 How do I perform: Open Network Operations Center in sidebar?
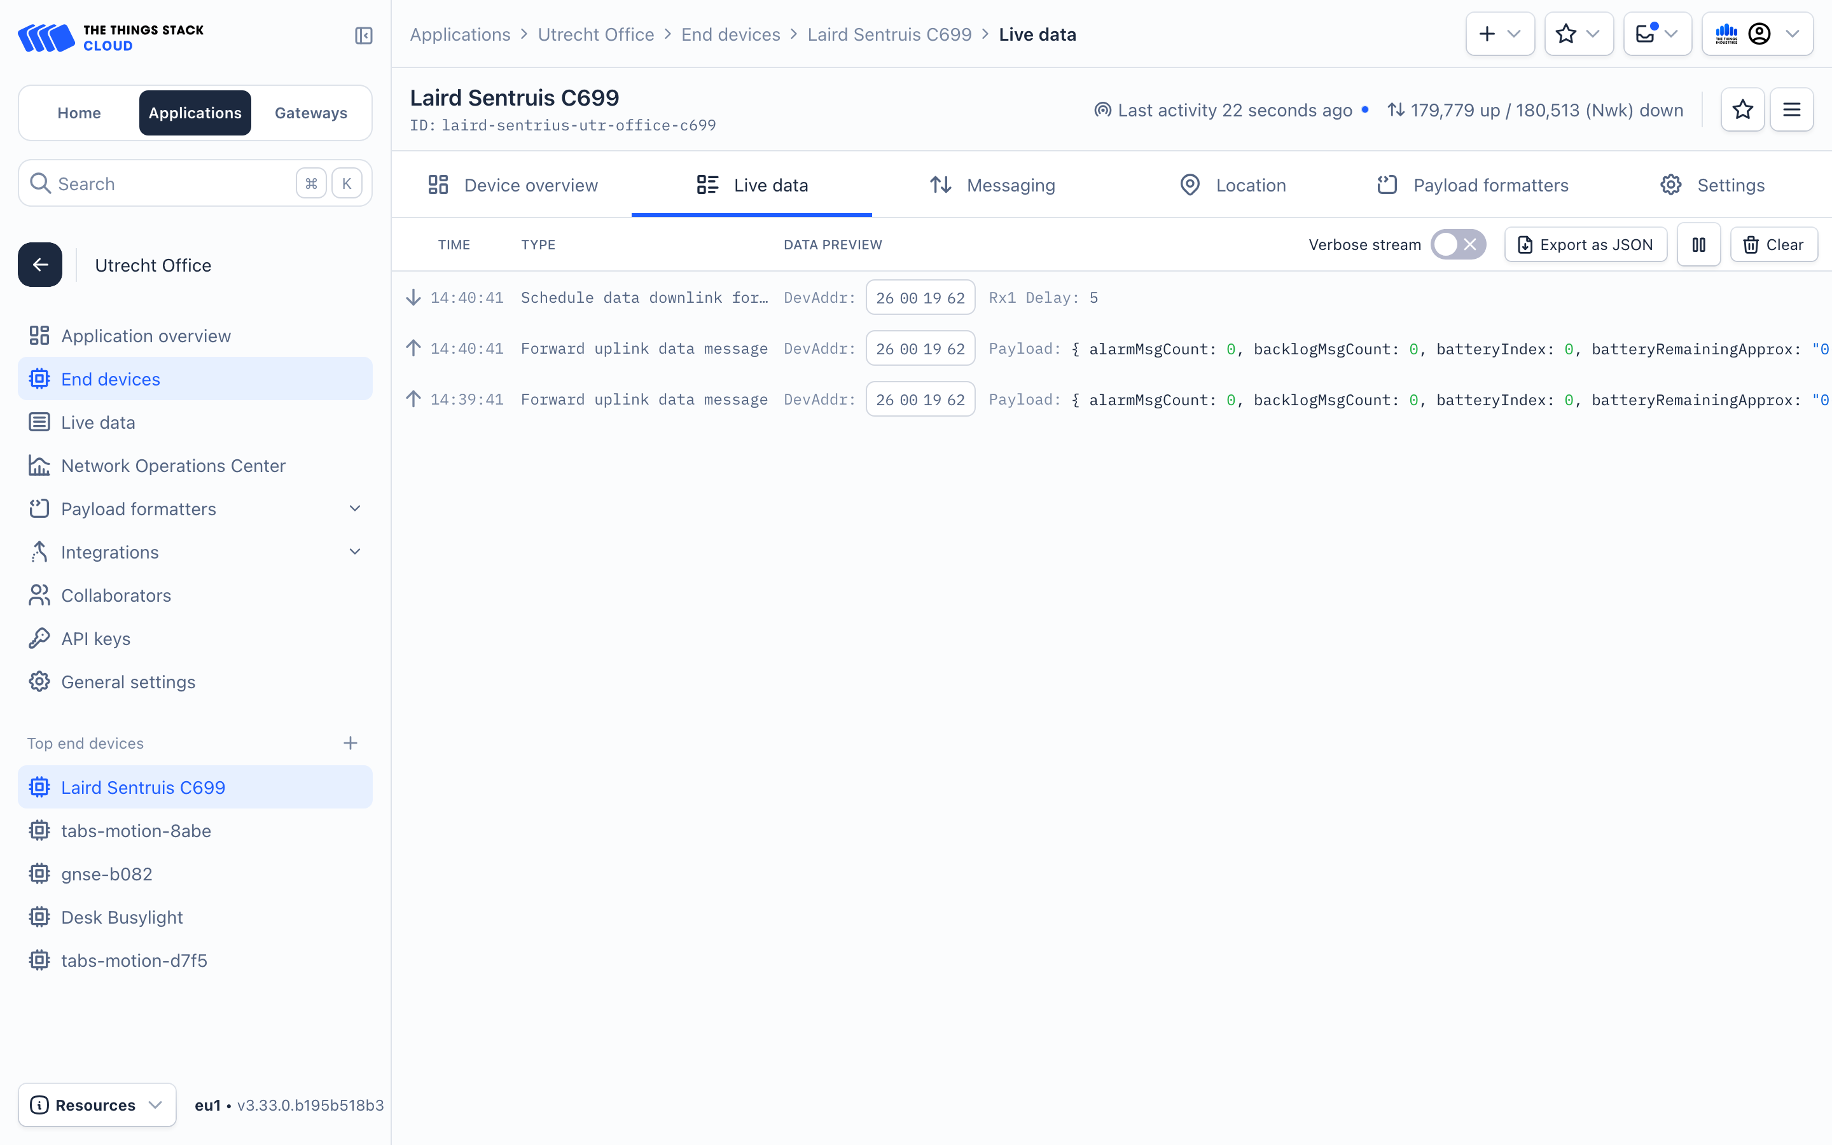pos(195,465)
